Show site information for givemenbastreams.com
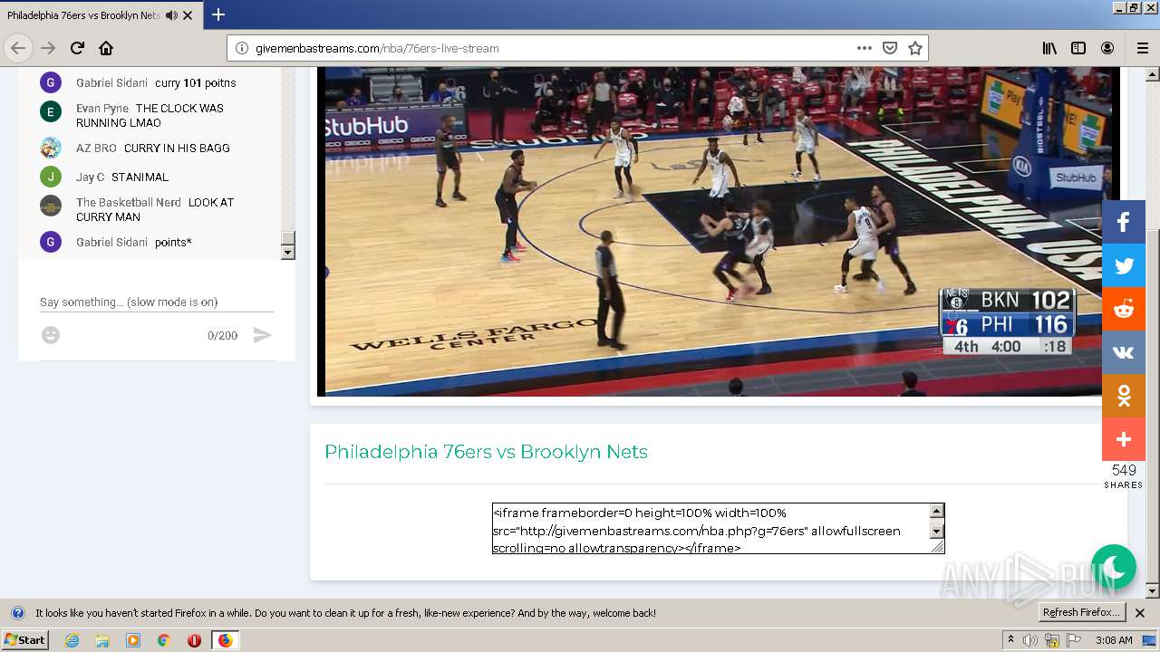 pyautogui.click(x=242, y=48)
